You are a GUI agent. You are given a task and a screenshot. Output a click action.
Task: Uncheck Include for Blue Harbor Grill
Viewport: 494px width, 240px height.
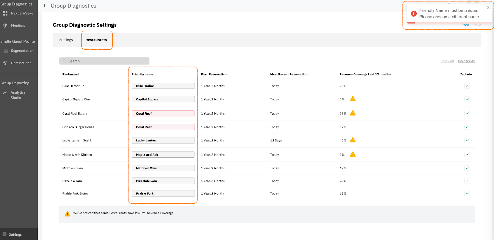coord(467,86)
